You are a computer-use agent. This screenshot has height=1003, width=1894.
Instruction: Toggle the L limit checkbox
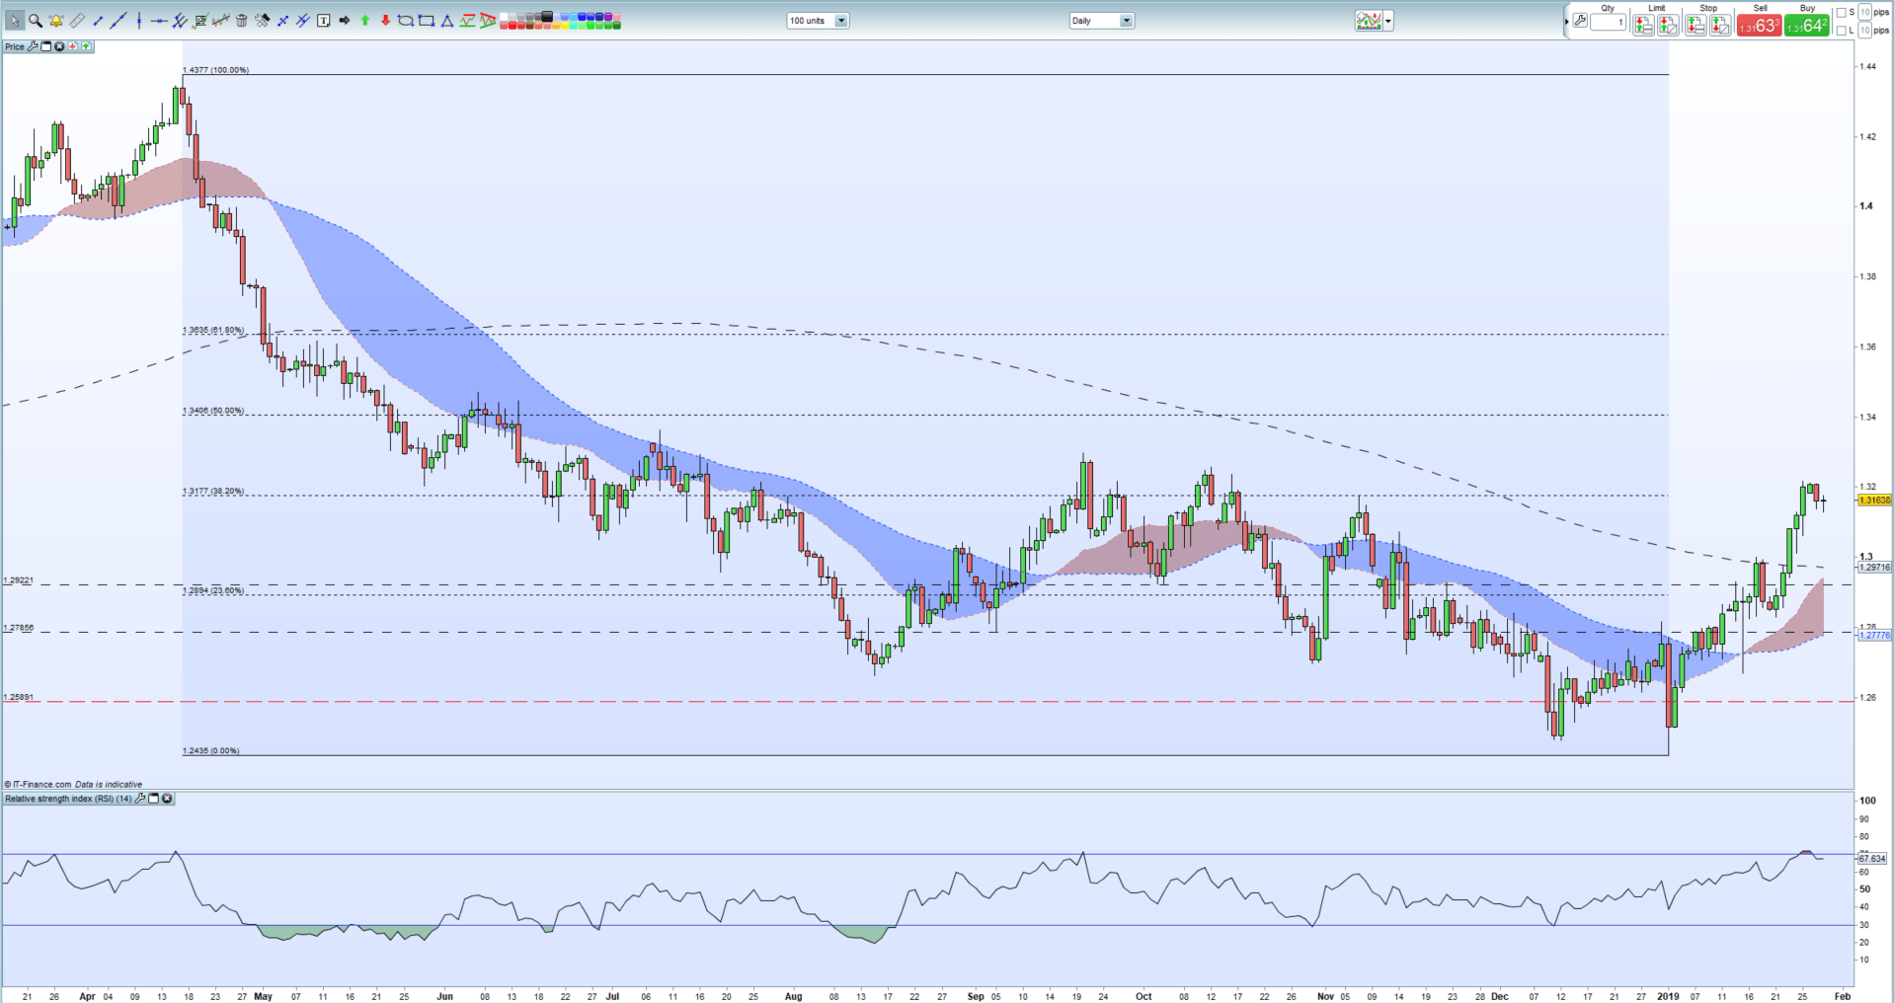point(1841,31)
